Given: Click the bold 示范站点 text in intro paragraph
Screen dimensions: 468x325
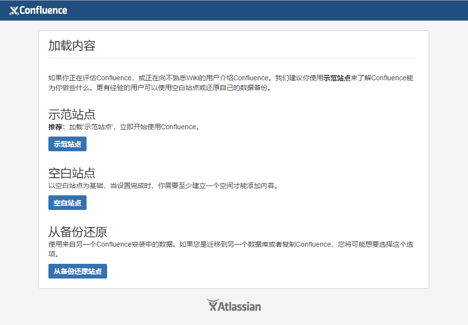Looking at the screenshot, I should (337, 78).
